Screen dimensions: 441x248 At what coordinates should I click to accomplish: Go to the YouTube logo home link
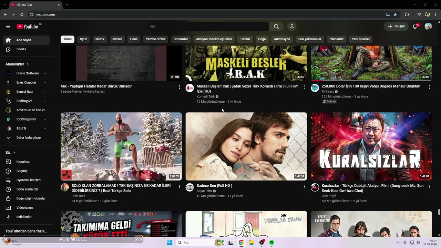[27, 27]
